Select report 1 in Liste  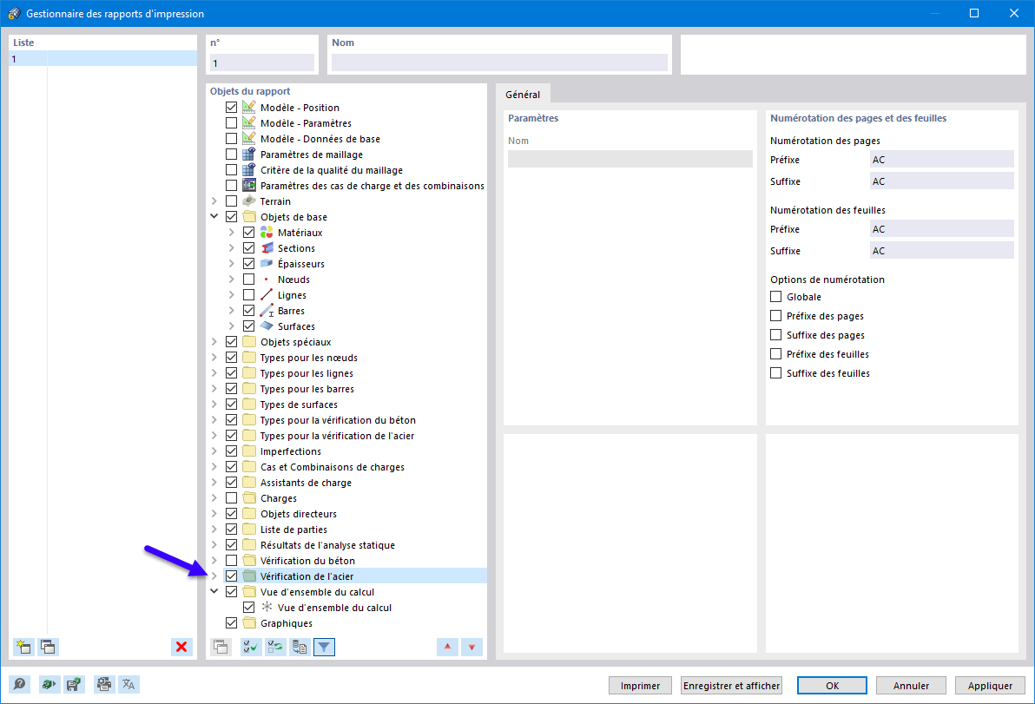click(103, 59)
